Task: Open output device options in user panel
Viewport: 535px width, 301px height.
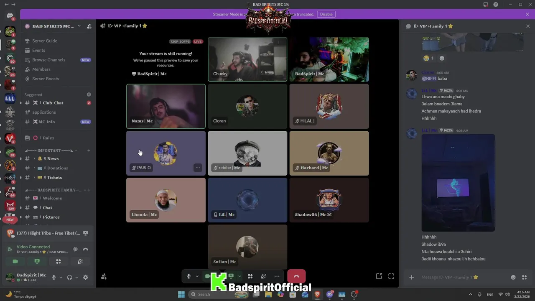Action: click(x=76, y=277)
